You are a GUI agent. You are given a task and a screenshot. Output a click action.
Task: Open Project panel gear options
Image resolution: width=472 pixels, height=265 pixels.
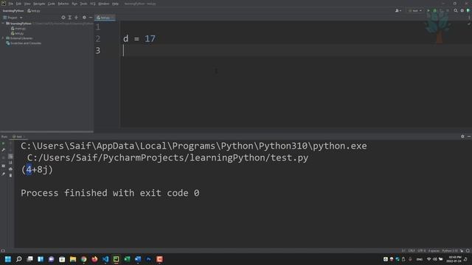coord(84,18)
